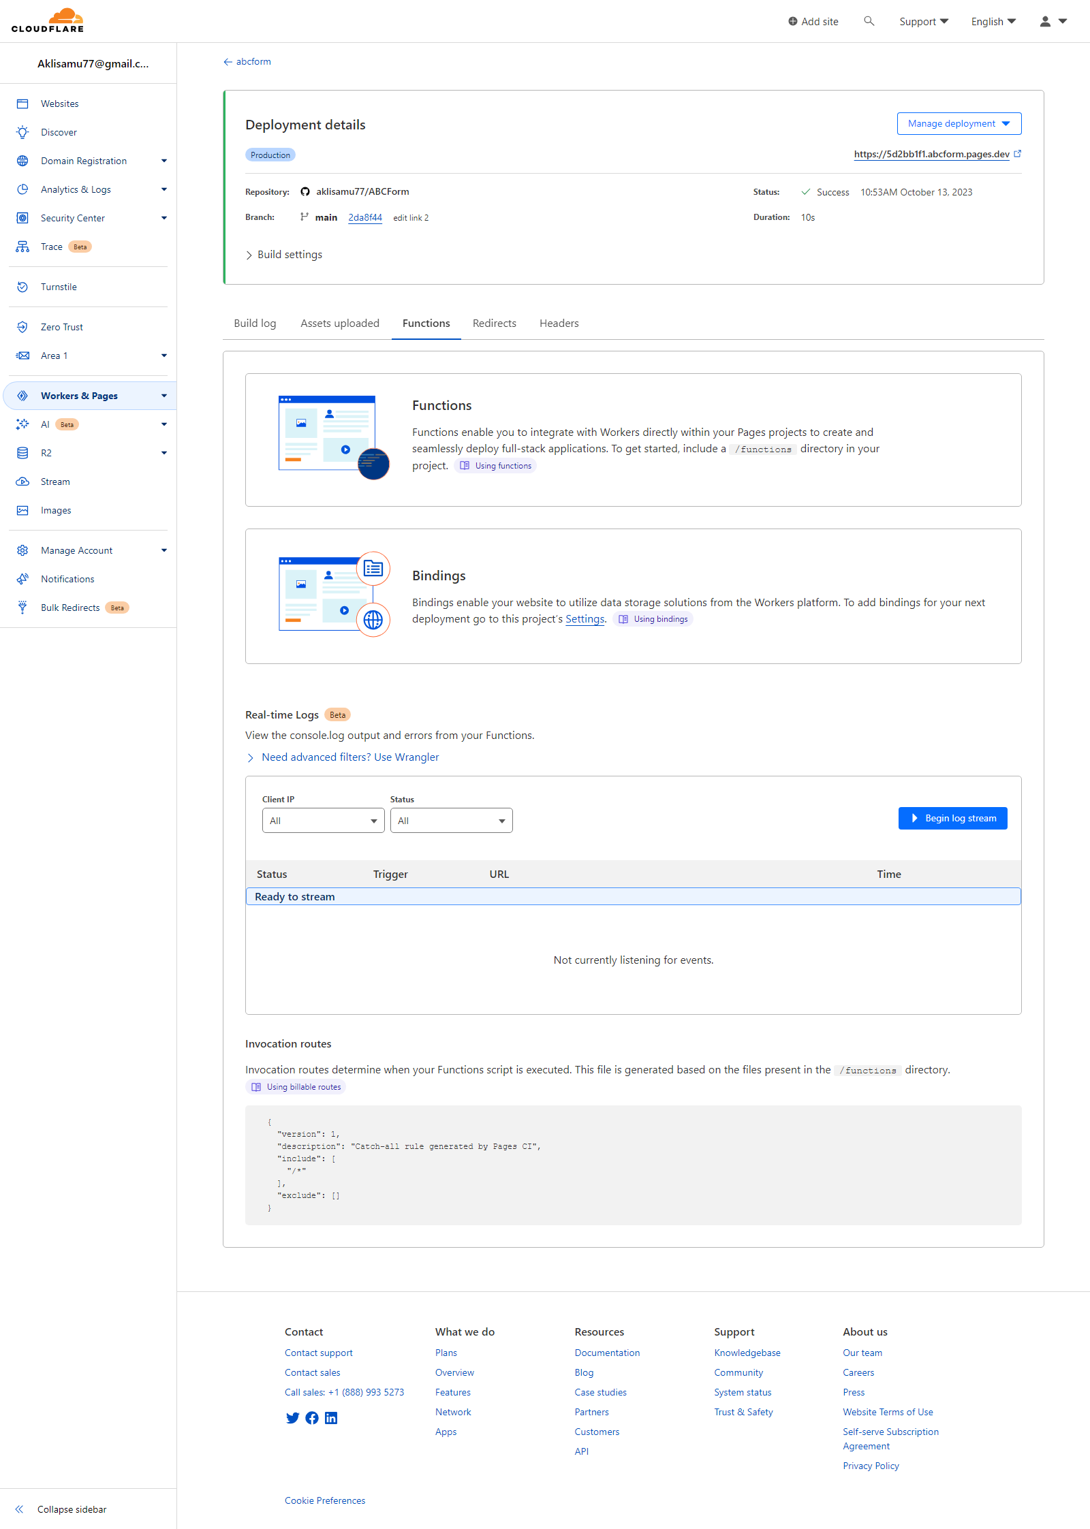Open the Using bindings docs link
This screenshot has width=1090, height=1529.
(x=653, y=619)
